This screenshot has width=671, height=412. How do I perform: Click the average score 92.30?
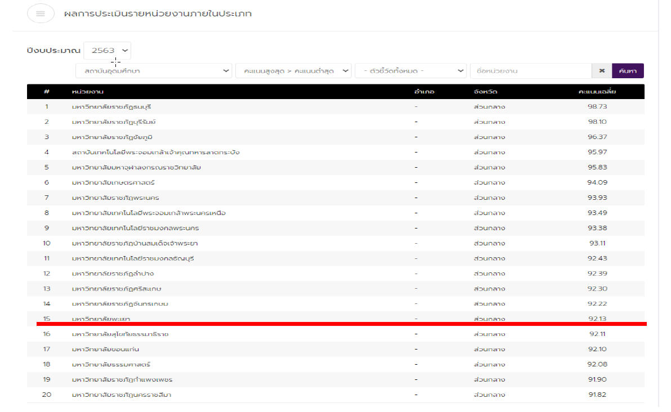pyautogui.click(x=597, y=289)
